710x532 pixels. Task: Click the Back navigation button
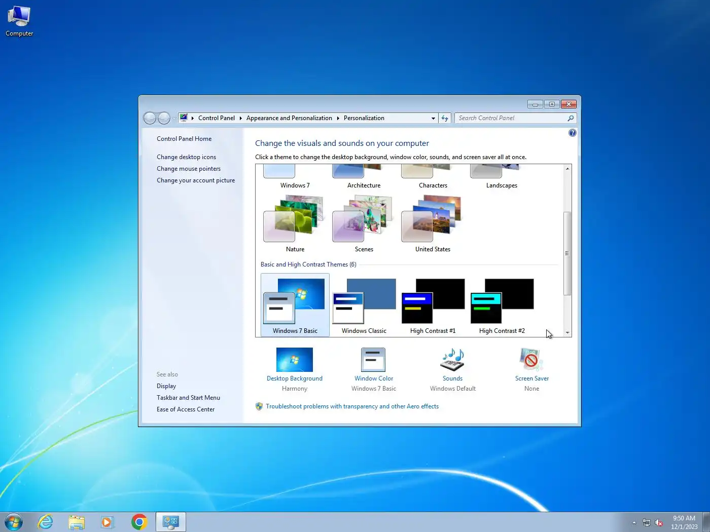click(150, 118)
